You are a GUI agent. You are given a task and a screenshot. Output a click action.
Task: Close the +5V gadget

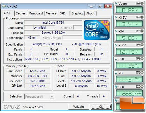pyautogui.click(x=142, y=31)
